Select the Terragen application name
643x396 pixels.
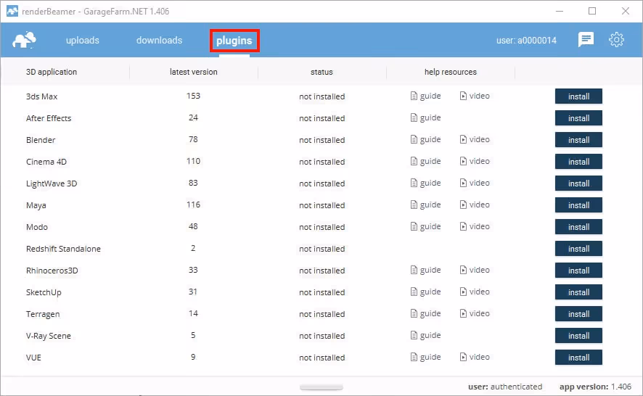click(43, 315)
